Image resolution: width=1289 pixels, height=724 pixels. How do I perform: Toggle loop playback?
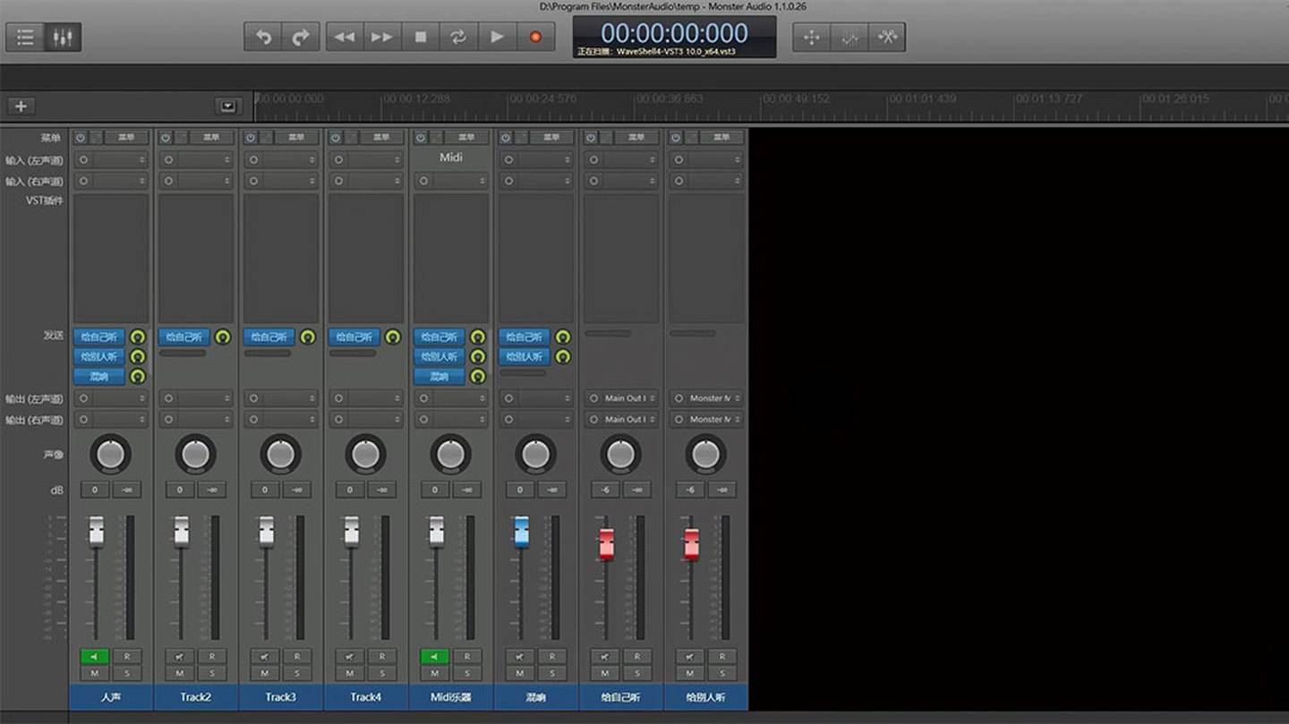pos(458,37)
